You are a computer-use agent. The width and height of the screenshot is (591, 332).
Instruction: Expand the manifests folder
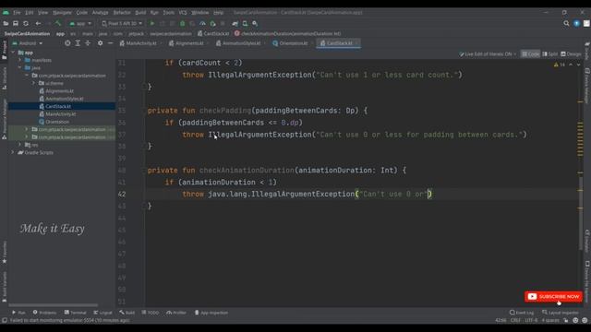click(x=20, y=60)
